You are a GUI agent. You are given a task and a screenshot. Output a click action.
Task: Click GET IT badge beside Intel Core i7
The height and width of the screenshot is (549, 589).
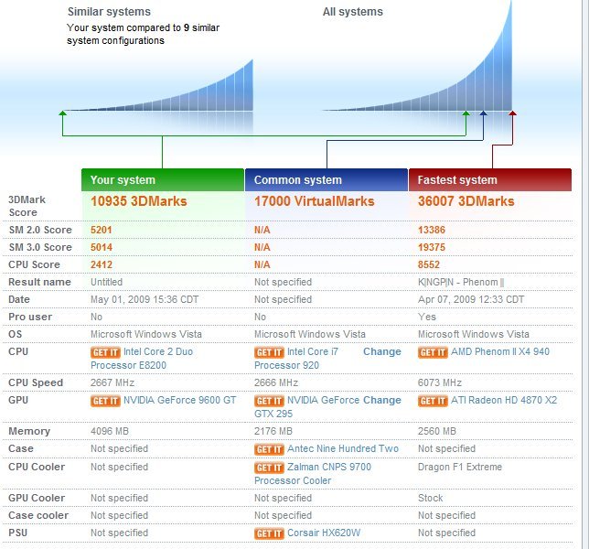(x=269, y=352)
